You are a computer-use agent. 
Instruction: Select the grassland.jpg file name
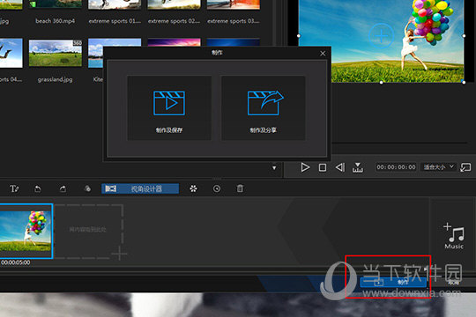coord(55,79)
